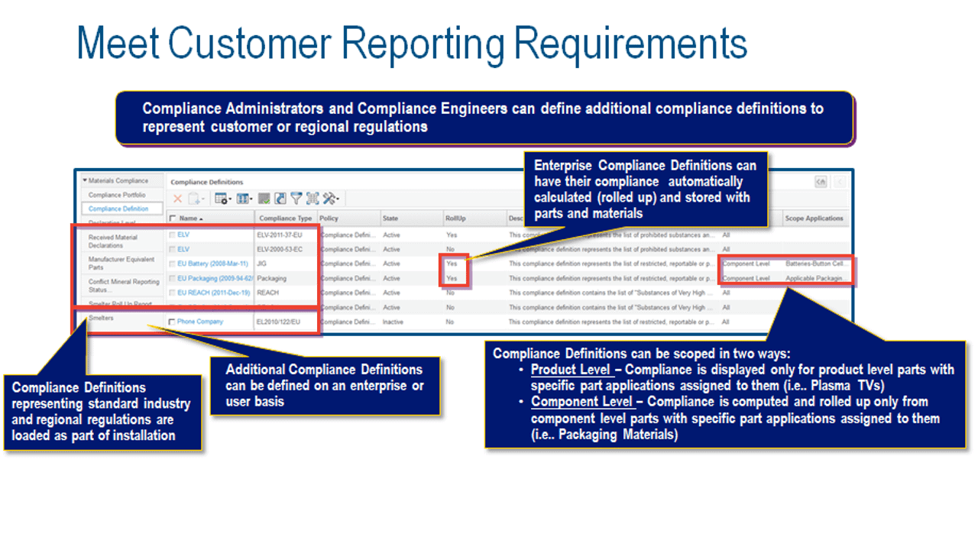Screen dimensions: 978x550
Task: Click the grid with green checkmark icon
Action: coord(264,199)
